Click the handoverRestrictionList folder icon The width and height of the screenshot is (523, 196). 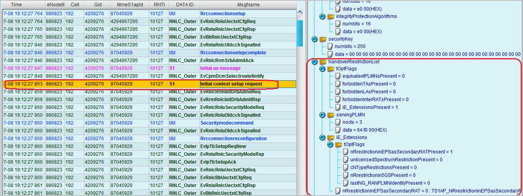pyautogui.click(x=323, y=62)
